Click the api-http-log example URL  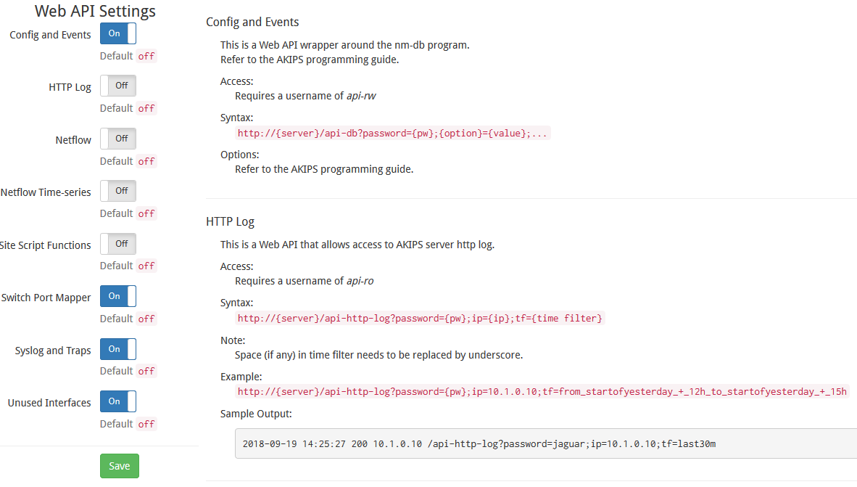coord(542,392)
